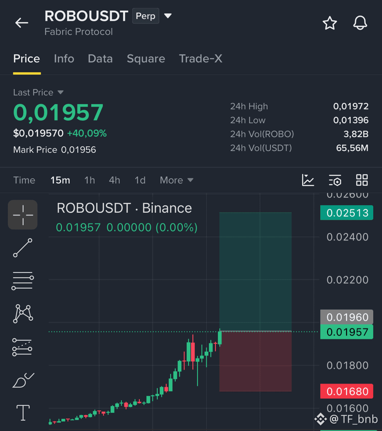Select the brush drawing tool
This screenshot has width=382, height=431.
[x=24, y=380]
